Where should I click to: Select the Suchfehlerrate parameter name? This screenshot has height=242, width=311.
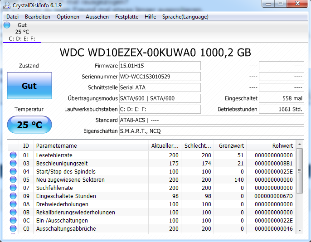54,188
